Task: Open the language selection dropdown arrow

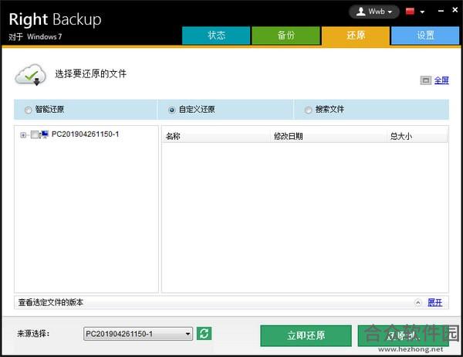Action: tap(422, 12)
